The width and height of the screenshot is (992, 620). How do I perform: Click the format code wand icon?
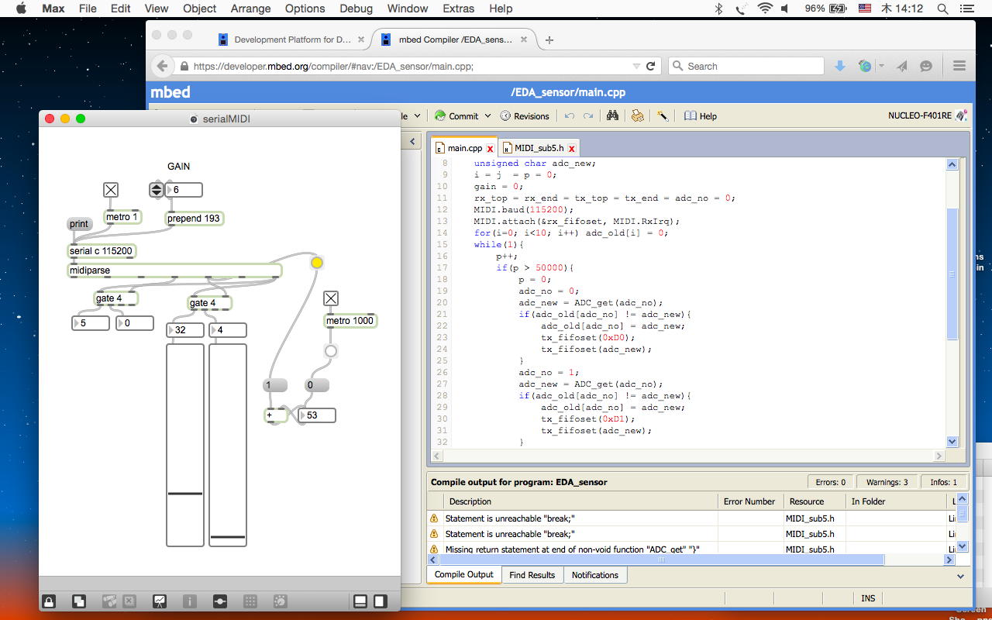(x=663, y=115)
